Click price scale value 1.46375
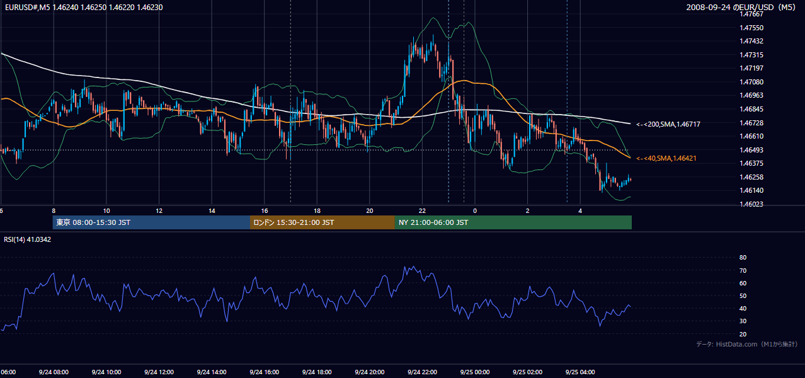The height and width of the screenshot is (378, 805). coord(751,163)
